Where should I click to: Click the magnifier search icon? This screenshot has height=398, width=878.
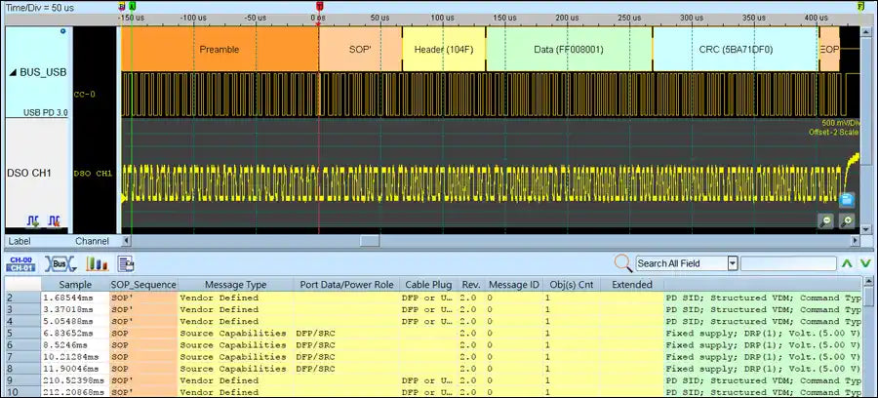[622, 262]
